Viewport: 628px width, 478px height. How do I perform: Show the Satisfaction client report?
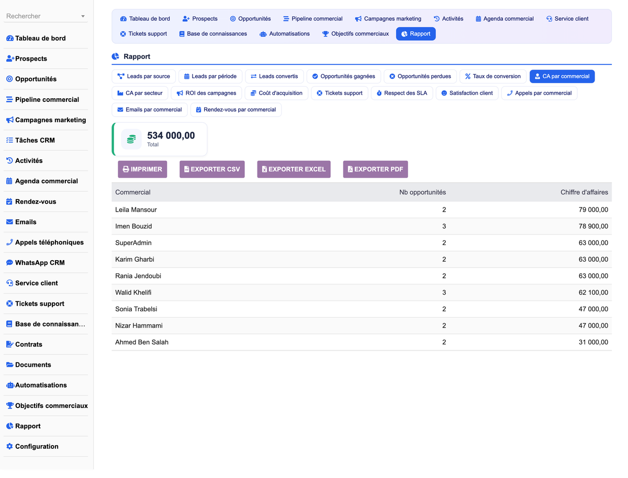point(466,93)
